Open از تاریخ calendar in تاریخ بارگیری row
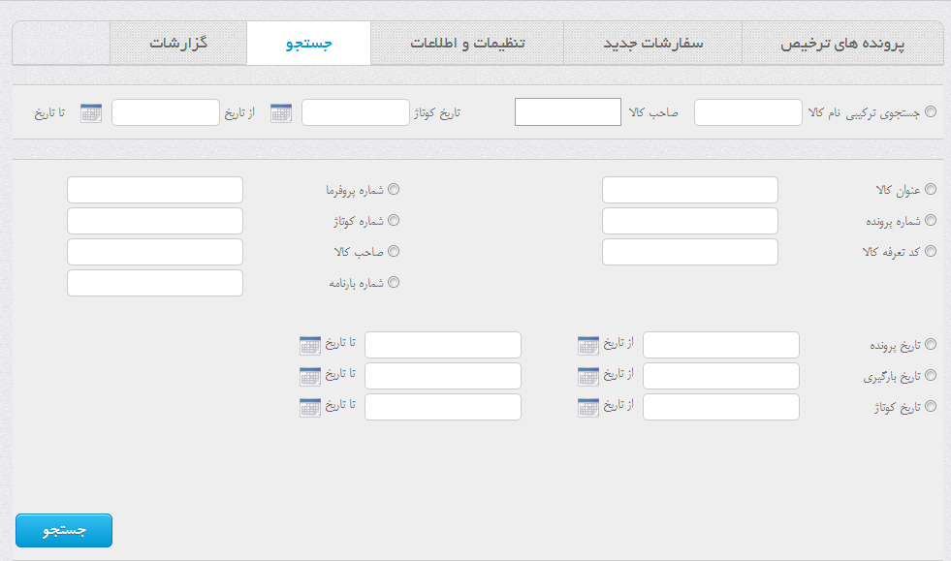The width and height of the screenshot is (951, 561). tap(588, 376)
